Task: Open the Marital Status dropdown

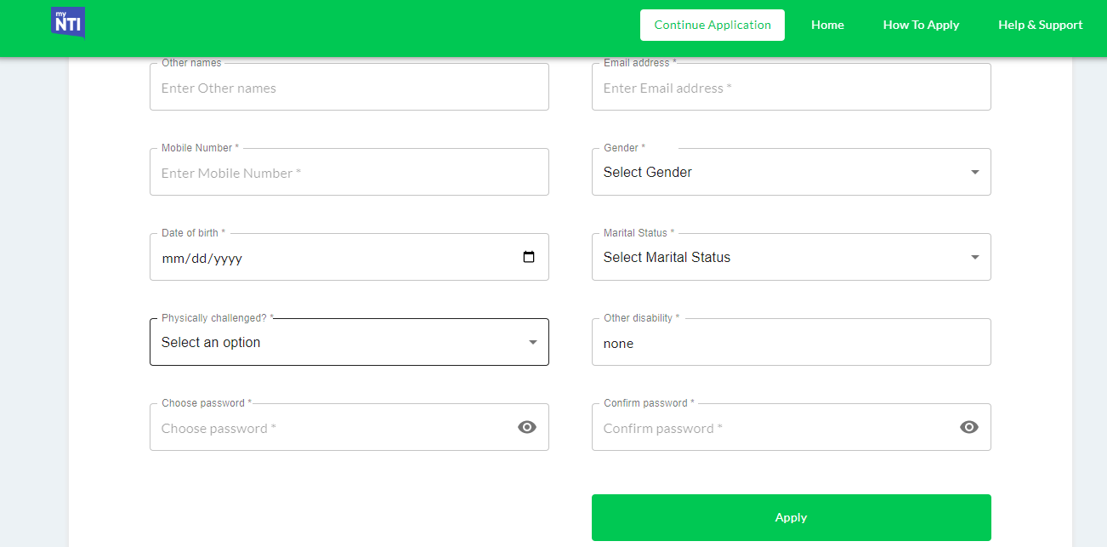Action: (791, 257)
